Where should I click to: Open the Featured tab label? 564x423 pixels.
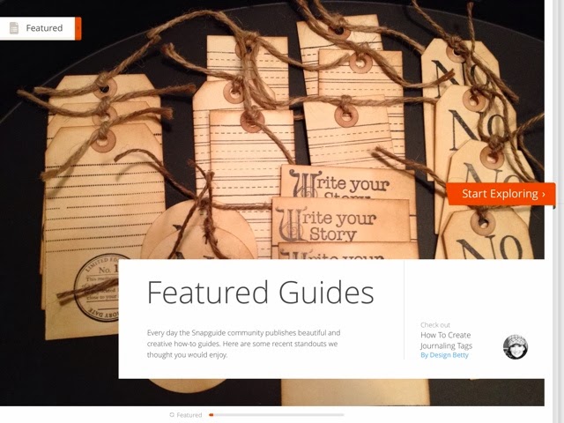coord(44,28)
